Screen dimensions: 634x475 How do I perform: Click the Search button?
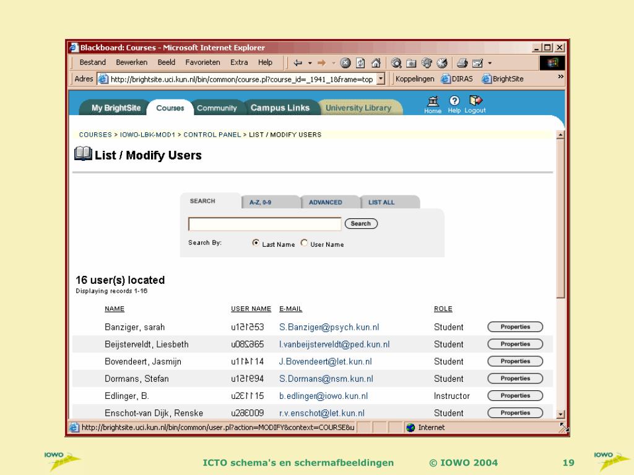[x=361, y=223]
